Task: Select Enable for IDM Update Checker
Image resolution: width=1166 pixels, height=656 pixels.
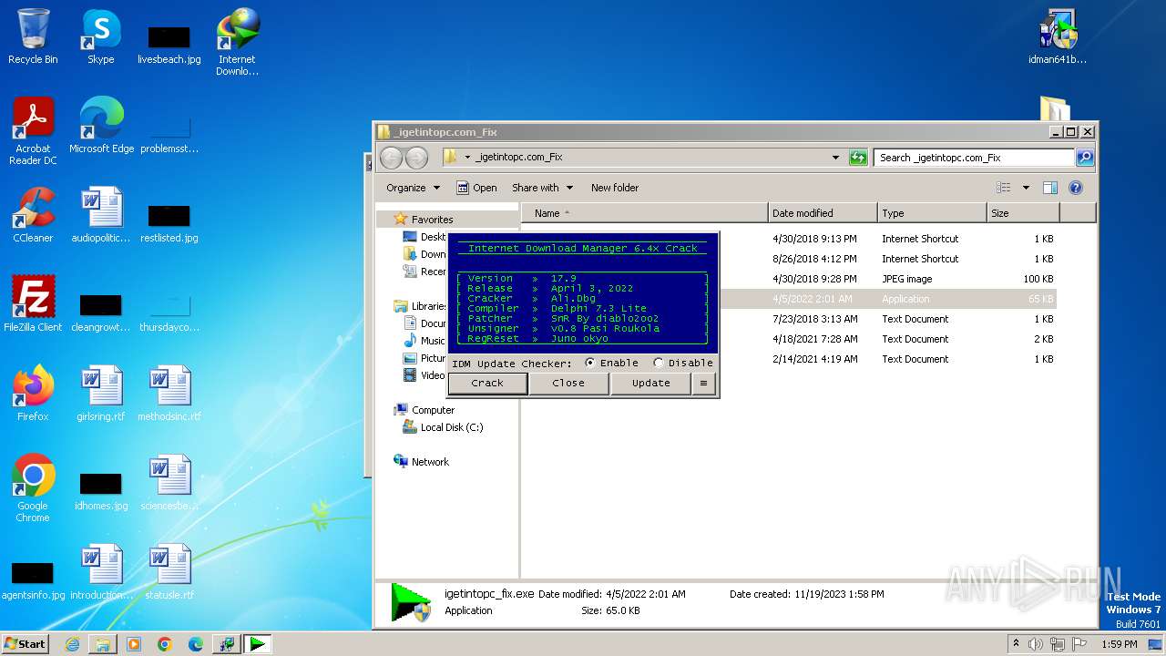Action: tap(590, 363)
